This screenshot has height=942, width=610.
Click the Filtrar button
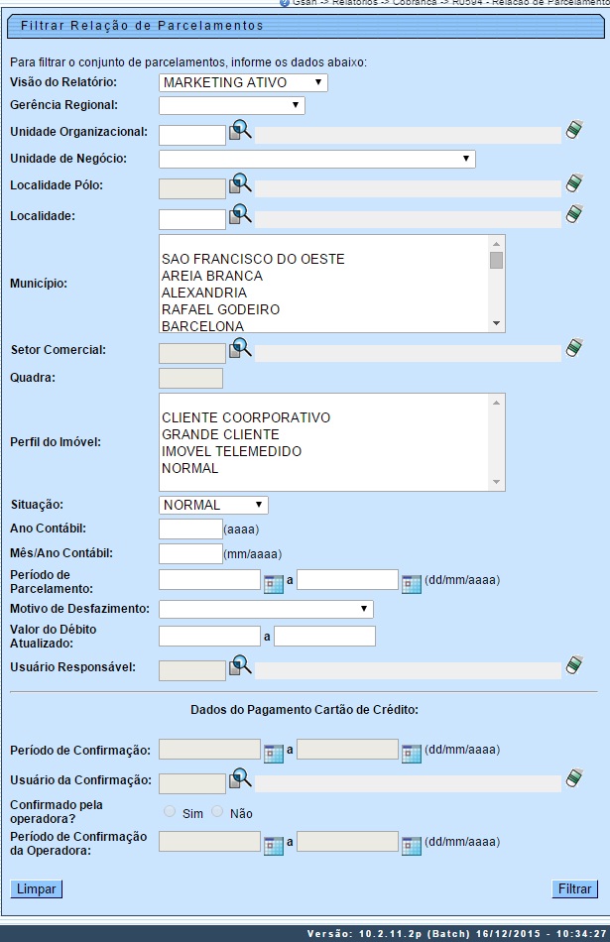click(574, 888)
